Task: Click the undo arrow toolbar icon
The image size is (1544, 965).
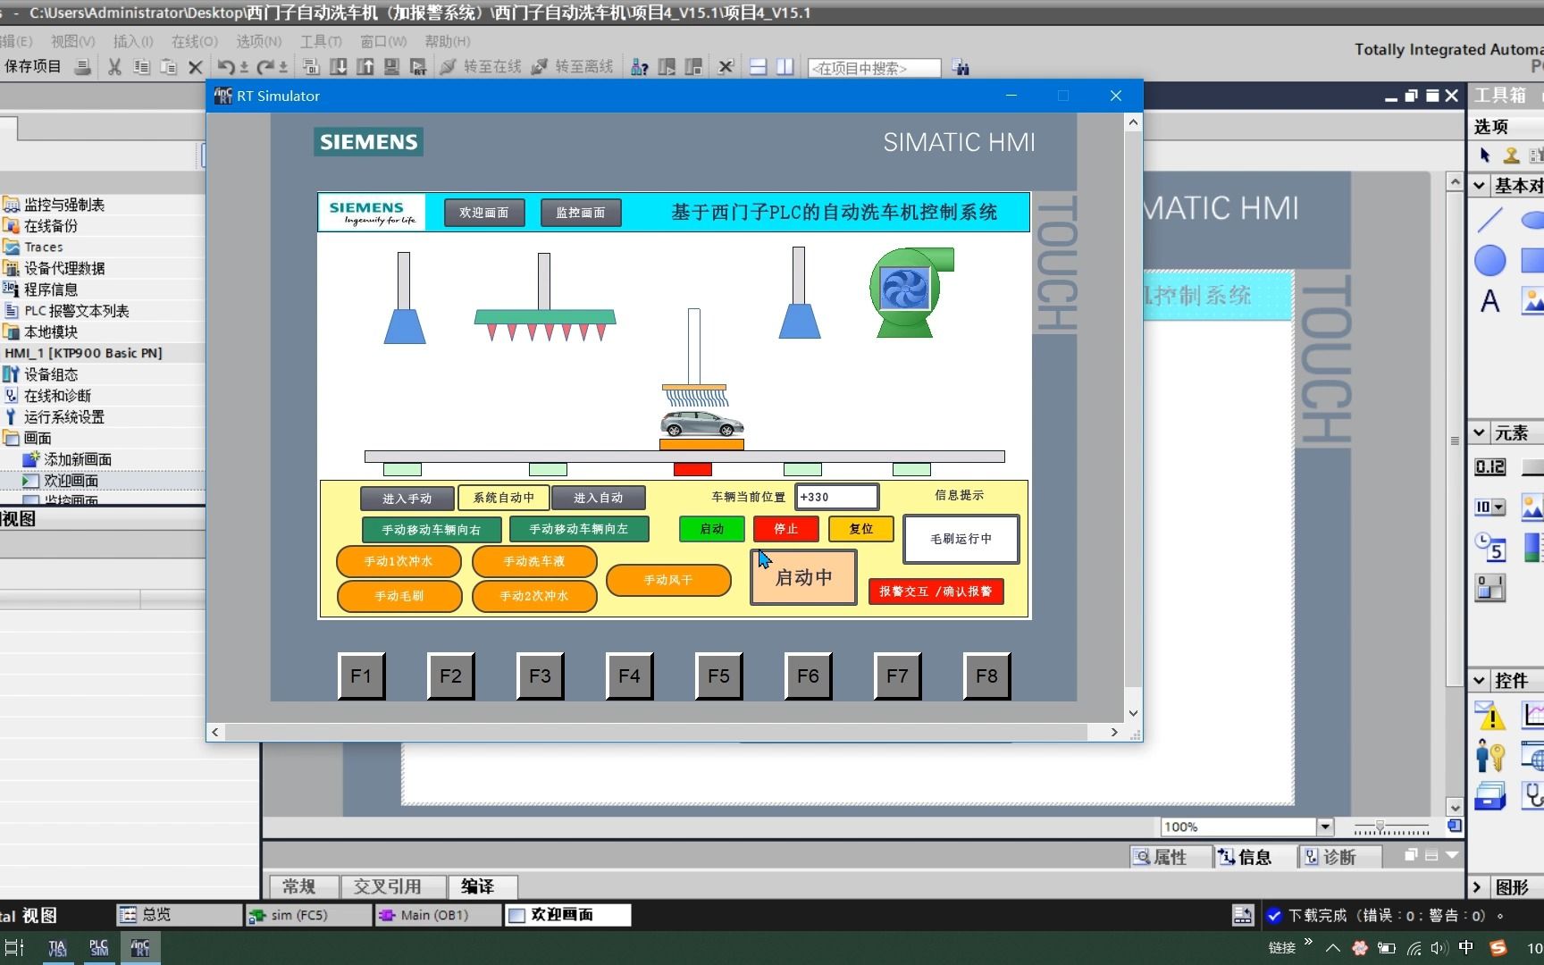Action: coord(226,67)
